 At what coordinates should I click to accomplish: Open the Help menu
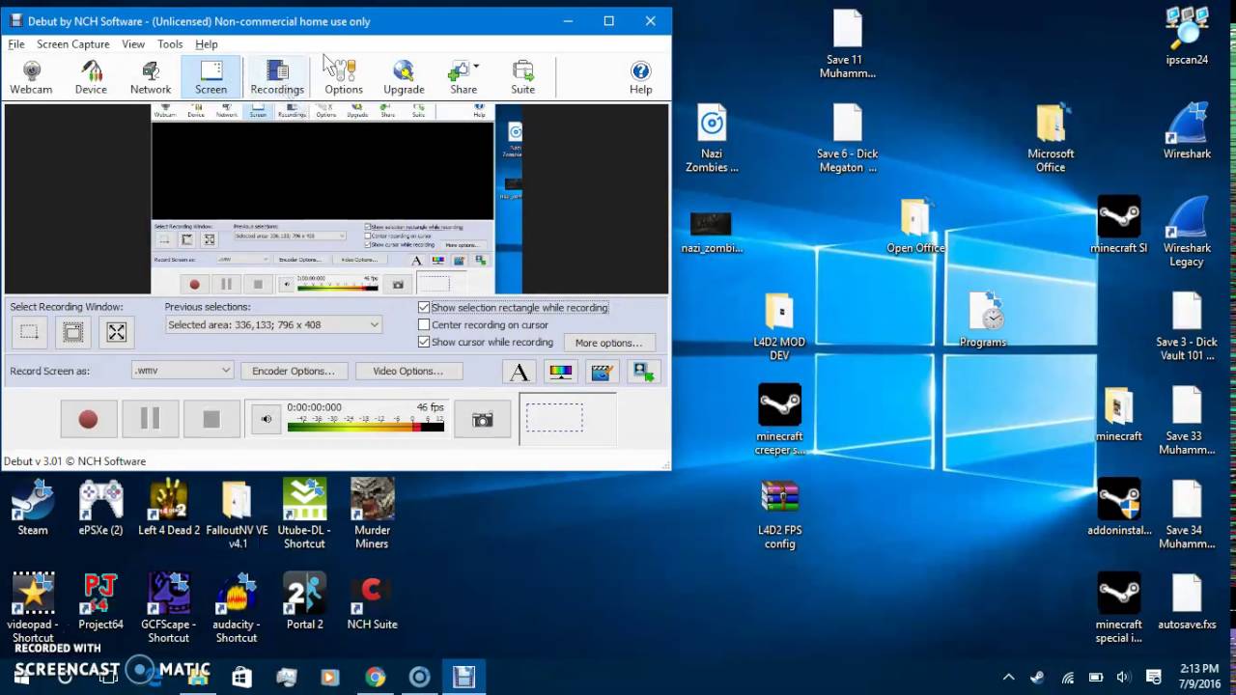207,44
